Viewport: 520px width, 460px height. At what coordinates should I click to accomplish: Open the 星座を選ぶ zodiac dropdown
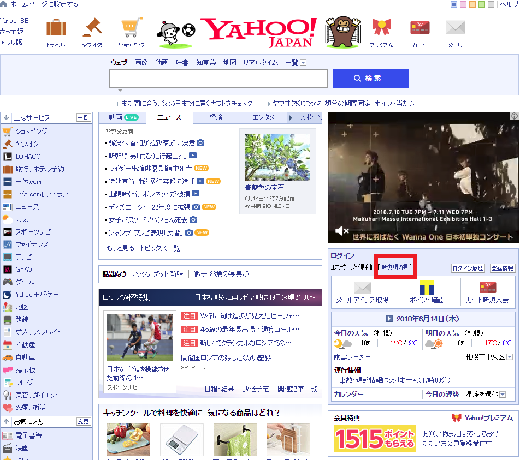click(503, 395)
